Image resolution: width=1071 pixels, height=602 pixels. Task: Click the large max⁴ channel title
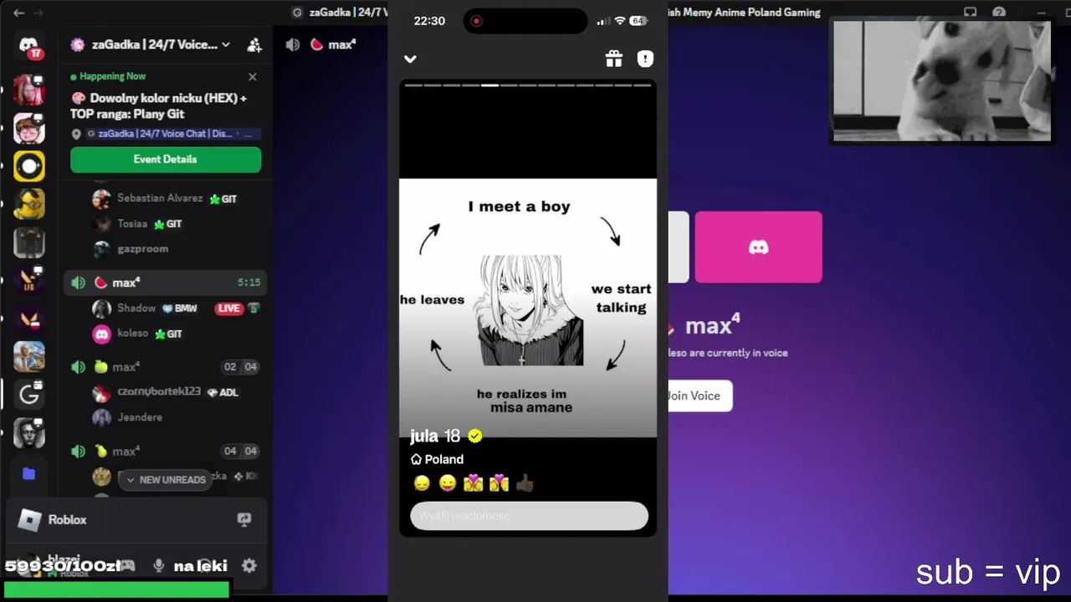(713, 325)
